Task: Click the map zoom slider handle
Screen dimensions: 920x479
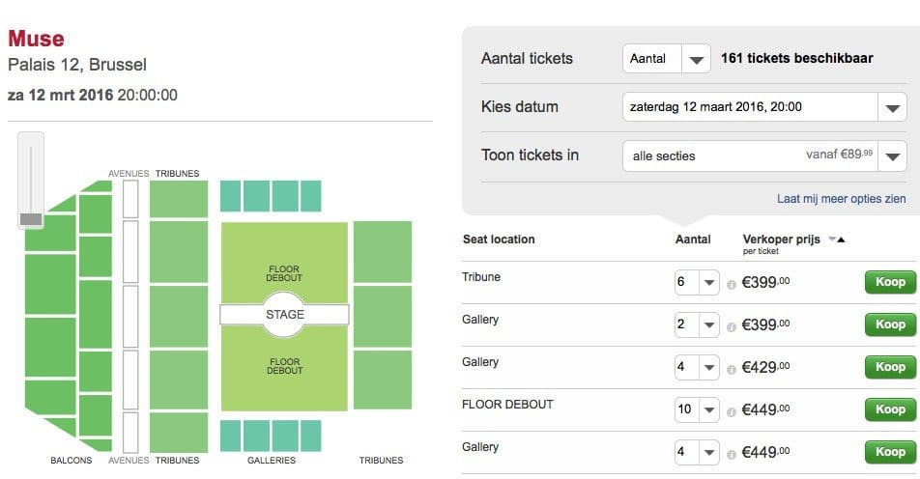Action: click(x=31, y=219)
